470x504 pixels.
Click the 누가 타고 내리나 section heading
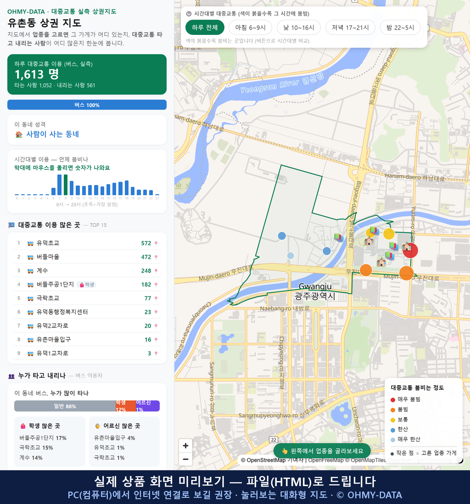(x=42, y=376)
